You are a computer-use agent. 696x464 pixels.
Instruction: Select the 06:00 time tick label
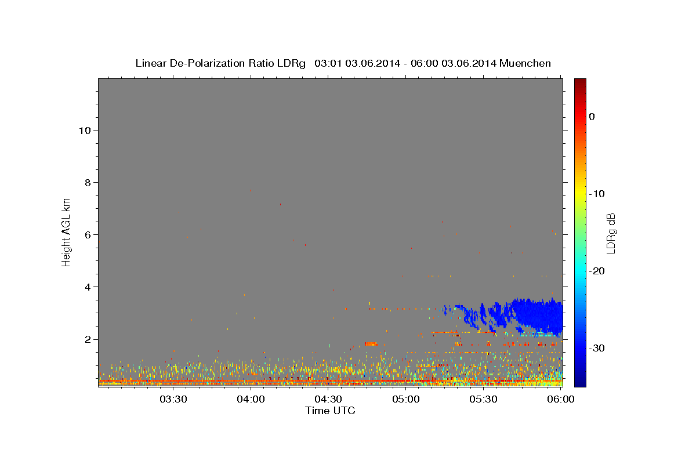tap(561, 399)
